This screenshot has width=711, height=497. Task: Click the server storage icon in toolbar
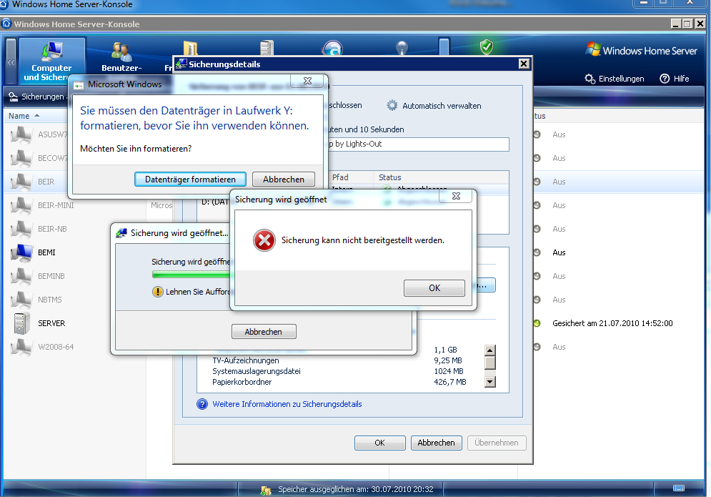[x=267, y=48]
